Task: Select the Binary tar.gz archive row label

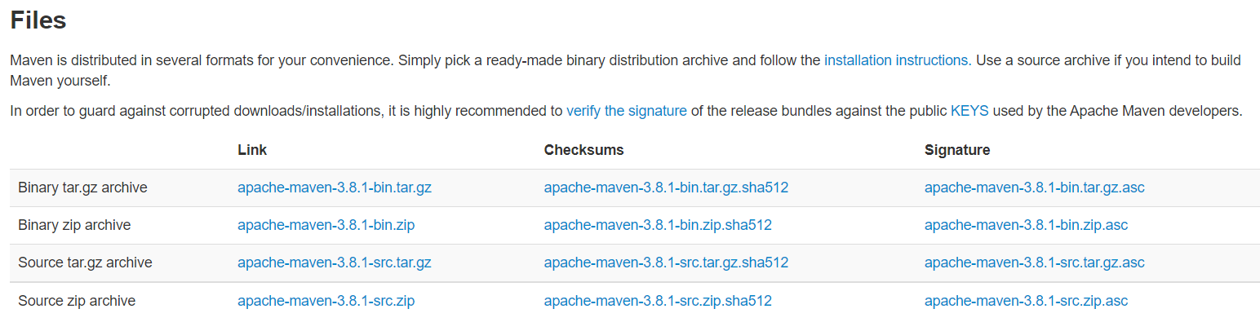Action: click(x=82, y=188)
